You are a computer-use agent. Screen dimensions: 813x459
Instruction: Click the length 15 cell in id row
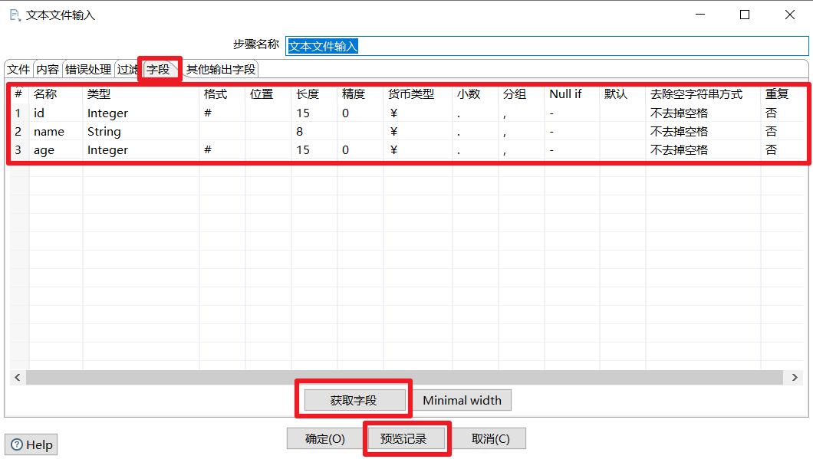click(314, 113)
